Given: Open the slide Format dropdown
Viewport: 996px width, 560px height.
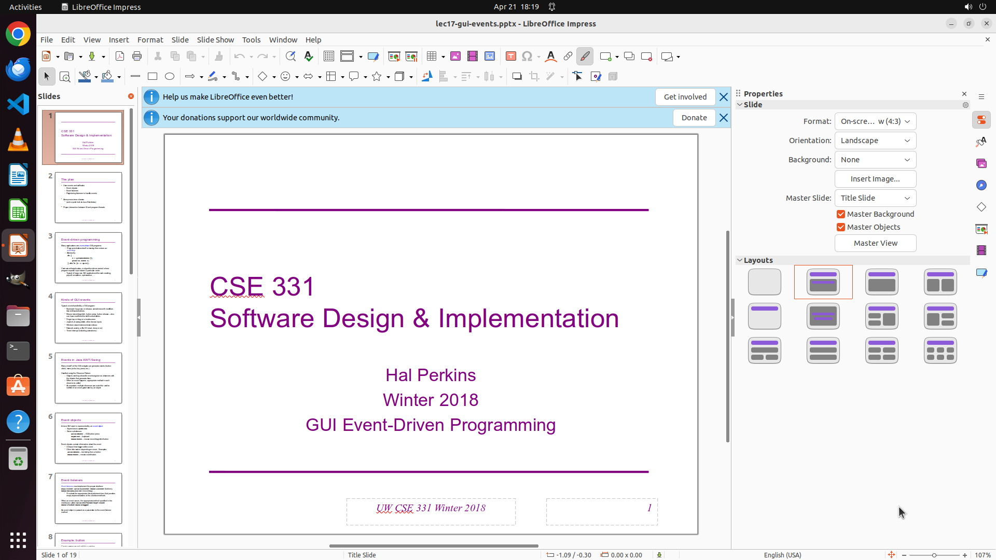Looking at the screenshot, I should [875, 121].
